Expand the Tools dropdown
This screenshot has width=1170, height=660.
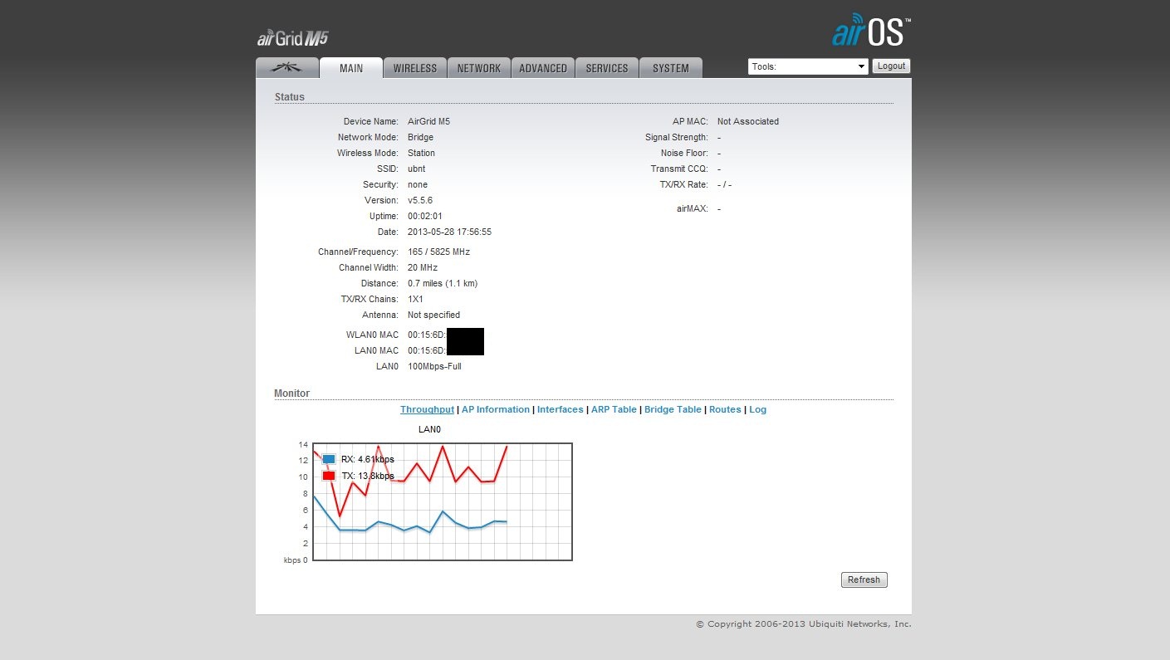pos(807,66)
